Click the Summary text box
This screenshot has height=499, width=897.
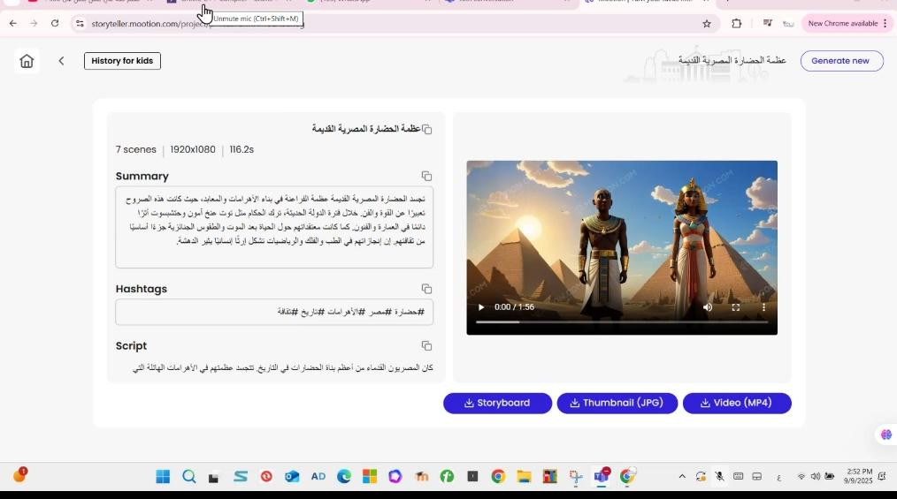(x=274, y=227)
